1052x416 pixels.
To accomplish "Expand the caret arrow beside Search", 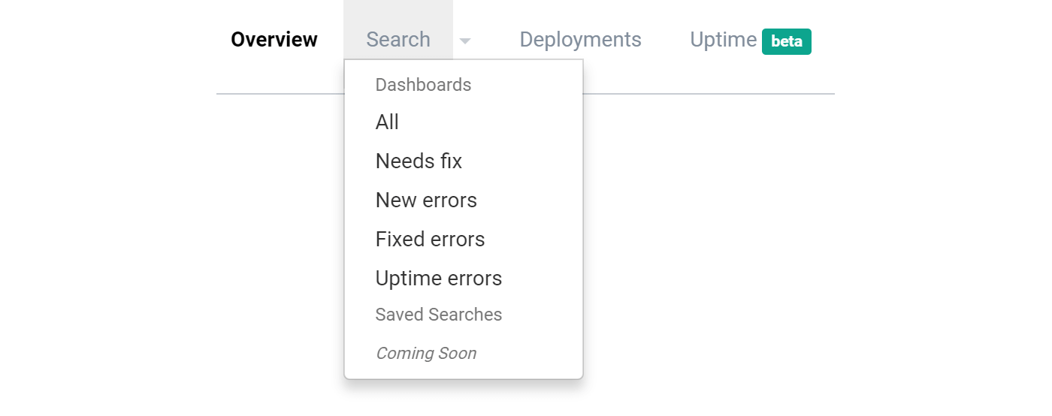I will coord(465,41).
